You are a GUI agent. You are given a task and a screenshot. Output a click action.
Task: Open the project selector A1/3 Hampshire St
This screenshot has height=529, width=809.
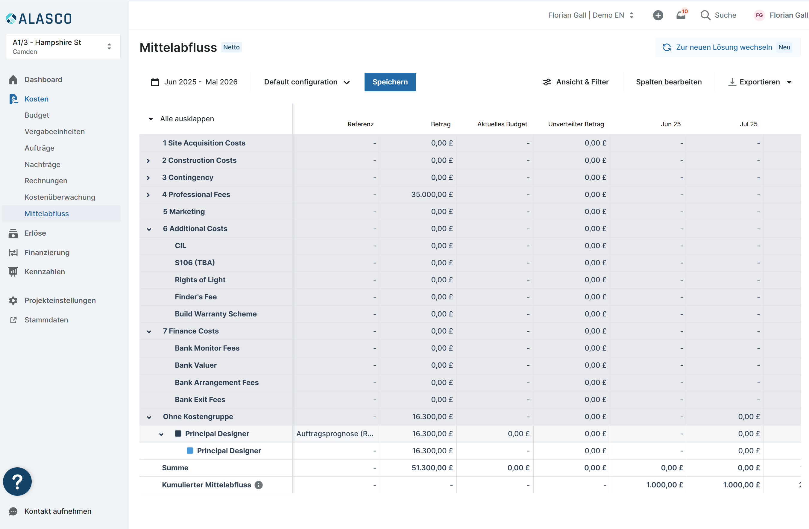63,47
